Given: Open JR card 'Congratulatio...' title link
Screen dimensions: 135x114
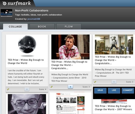Looking at the screenshot, I should click(x=113, y=60).
